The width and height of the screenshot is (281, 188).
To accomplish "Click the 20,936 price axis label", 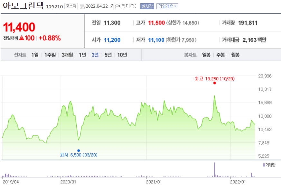I will pyautogui.click(x=265, y=76).
